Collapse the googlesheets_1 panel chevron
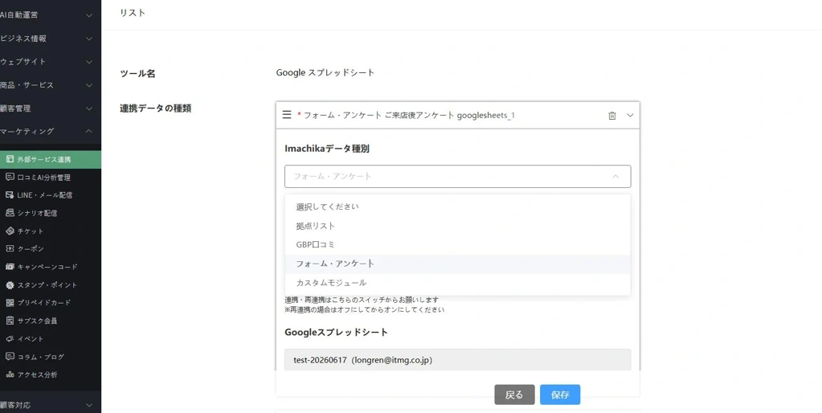 tap(630, 116)
